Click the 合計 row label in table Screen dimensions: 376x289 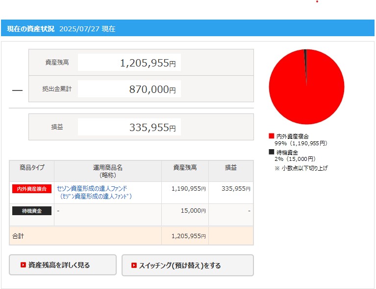pos(18,236)
